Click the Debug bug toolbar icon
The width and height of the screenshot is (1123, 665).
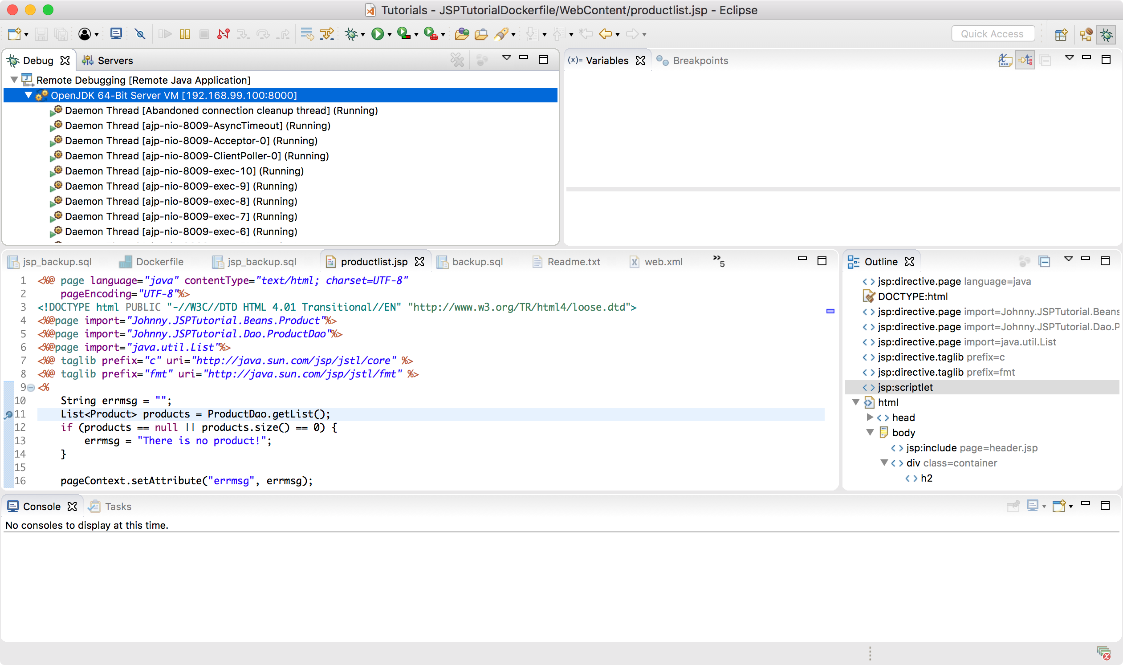coord(351,34)
